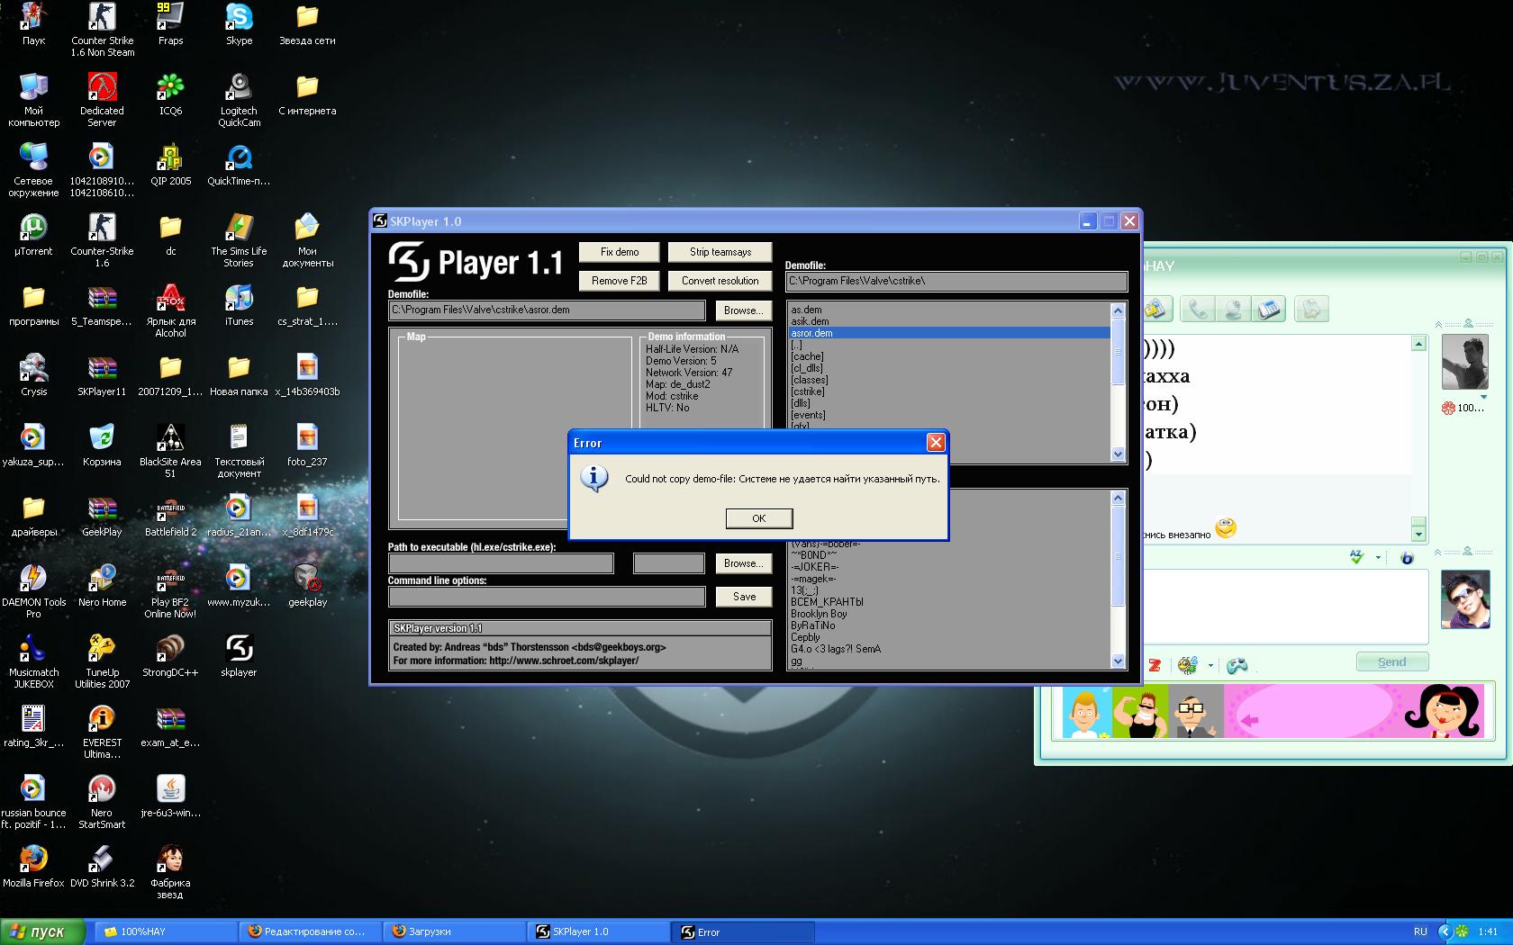Screen dimensions: 1513x945
Task: Click the chat history scroll-up arrow
Action: (x=1418, y=344)
